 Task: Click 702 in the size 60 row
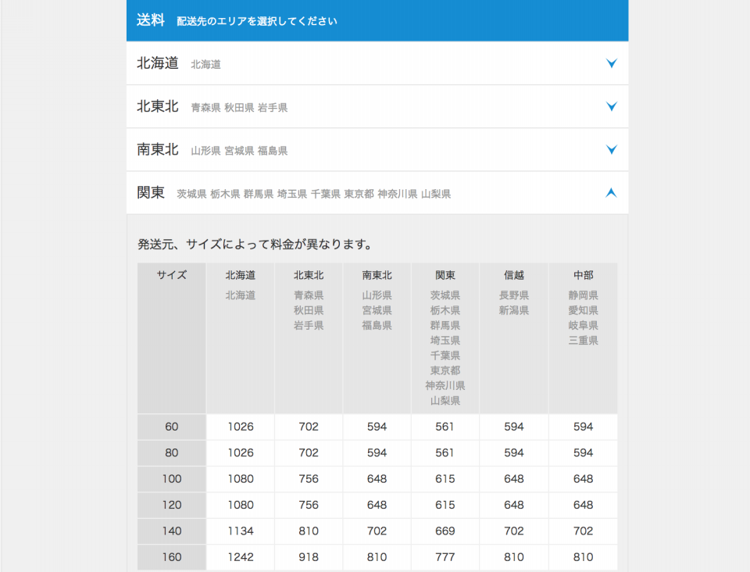click(x=309, y=427)
